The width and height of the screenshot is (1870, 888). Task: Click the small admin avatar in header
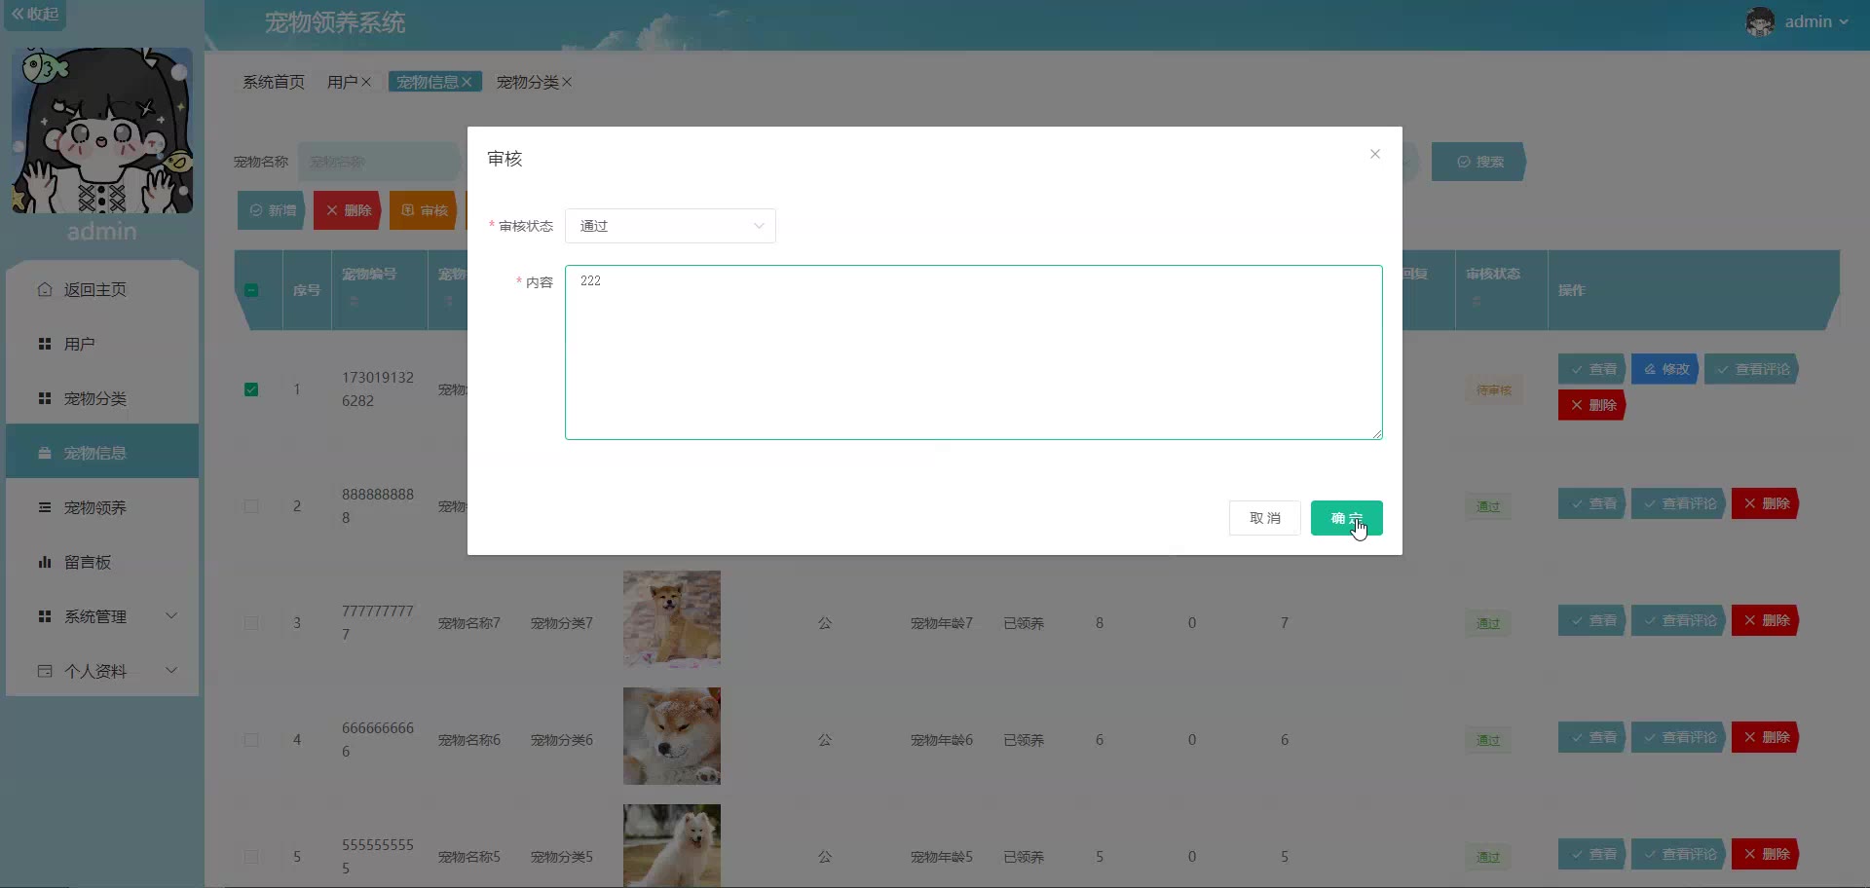point(1760,21)
